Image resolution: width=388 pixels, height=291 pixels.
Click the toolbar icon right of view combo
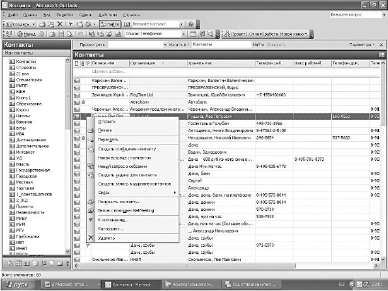[193, 34]
